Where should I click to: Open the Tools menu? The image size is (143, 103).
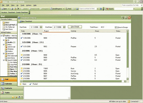[x=22, y=5]
